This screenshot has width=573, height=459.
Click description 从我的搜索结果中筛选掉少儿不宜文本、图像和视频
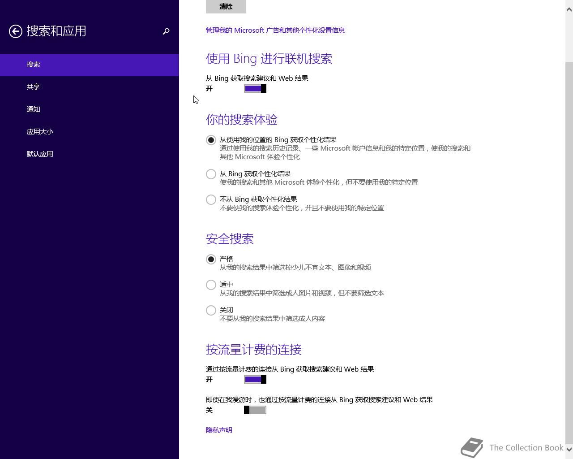(295, 268)
